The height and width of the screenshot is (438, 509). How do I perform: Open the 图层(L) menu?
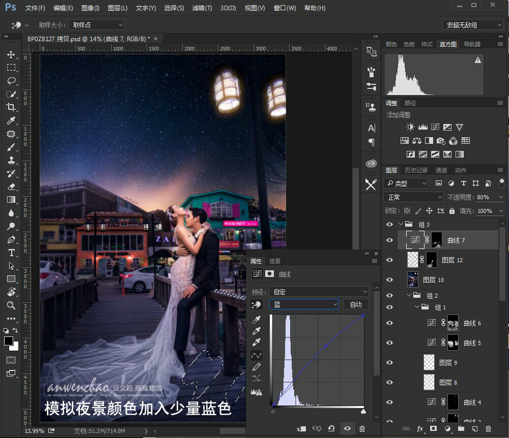point(118,8)
